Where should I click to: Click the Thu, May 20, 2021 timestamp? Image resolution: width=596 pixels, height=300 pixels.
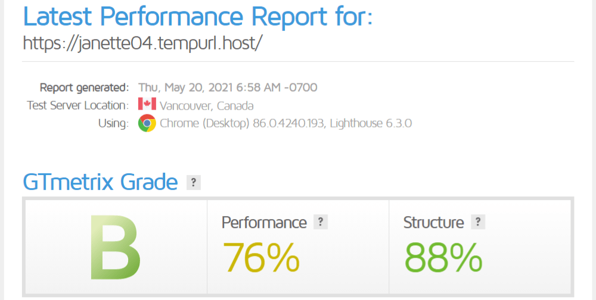point(228,87)
